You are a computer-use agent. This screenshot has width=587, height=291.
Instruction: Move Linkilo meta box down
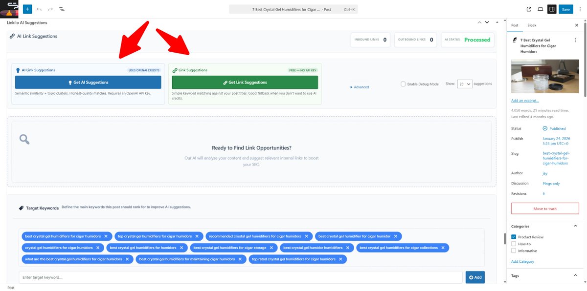(487, 22)
